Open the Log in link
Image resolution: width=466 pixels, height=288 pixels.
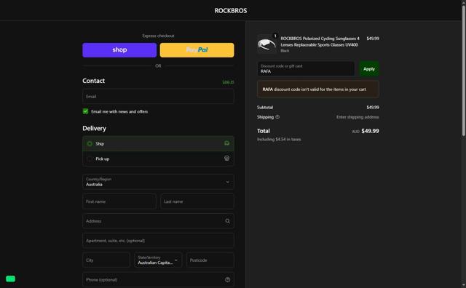[x=228, y=81]
